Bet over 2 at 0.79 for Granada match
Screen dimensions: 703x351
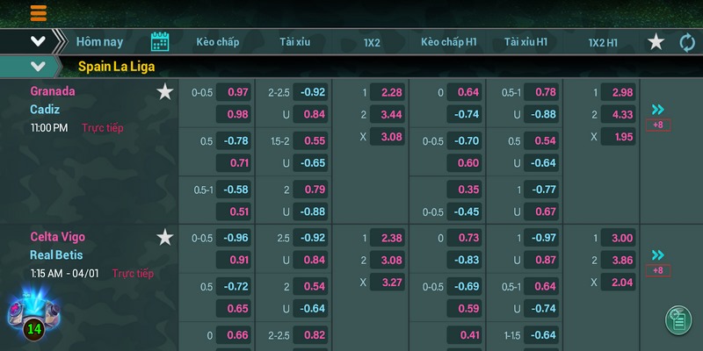(310, 190)
